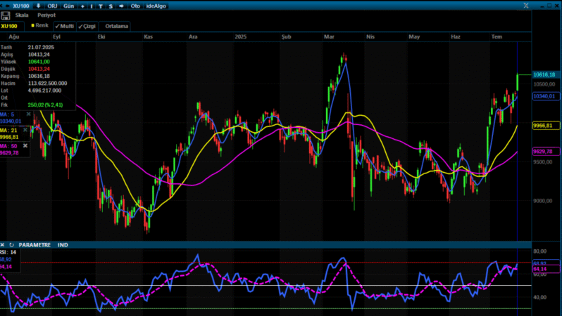Click the Tarih value 21.07.2025
Image resolution: width=562 pixels, height=316 pixels.
coord(41,47)
